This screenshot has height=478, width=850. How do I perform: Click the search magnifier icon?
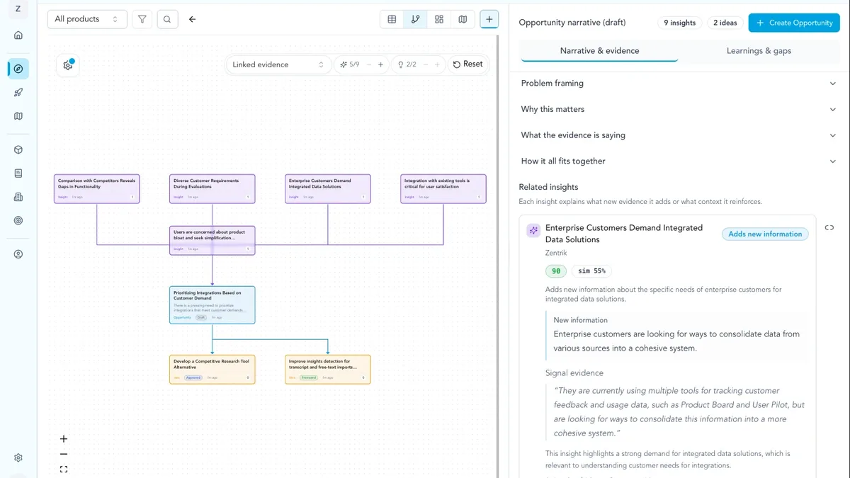(166, 19)
